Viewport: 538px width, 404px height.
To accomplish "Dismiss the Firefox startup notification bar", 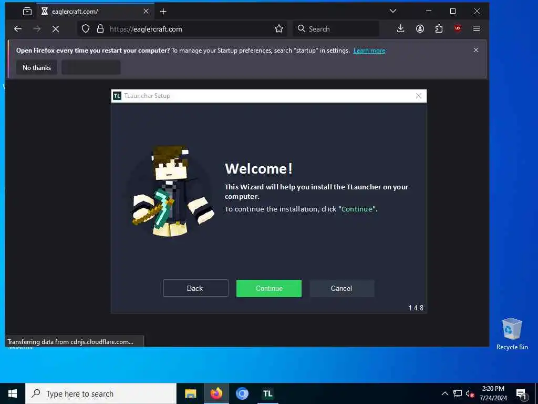I will (476, 50).
